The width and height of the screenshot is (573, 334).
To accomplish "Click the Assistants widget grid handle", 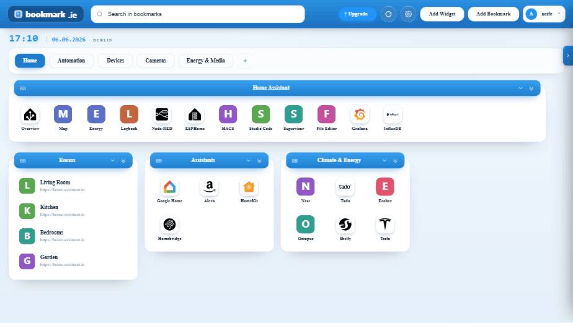I will tap(159, 160).
